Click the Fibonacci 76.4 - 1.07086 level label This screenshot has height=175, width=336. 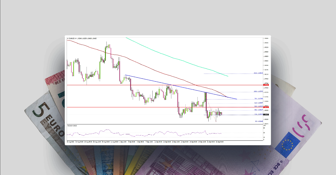tap(258, 98)
